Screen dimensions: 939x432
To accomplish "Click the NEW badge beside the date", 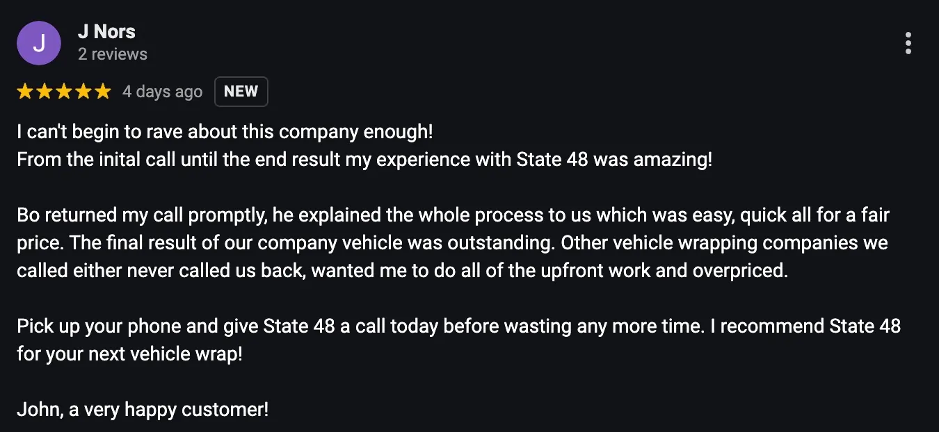I will tap(241, 92).
